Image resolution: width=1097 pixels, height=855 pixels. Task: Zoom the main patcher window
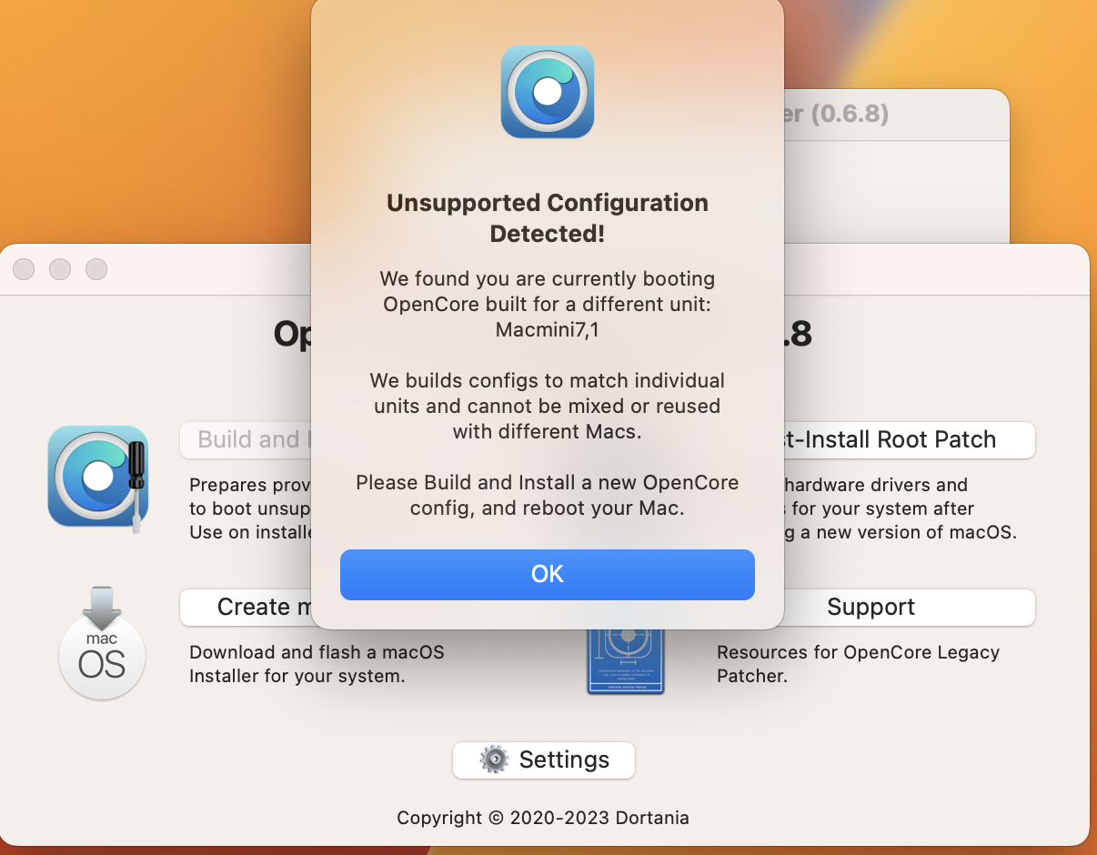[96, 269]
